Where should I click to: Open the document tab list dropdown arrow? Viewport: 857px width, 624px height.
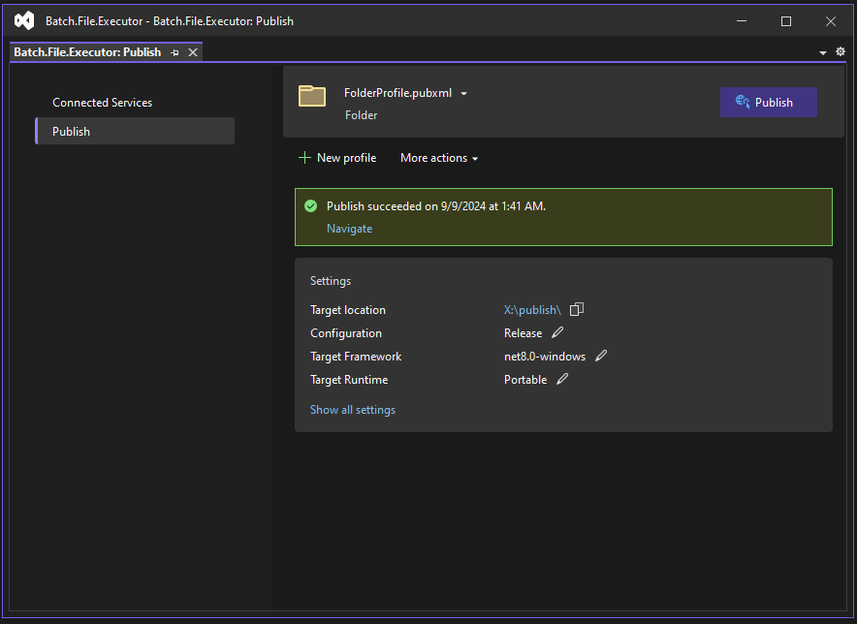click(823, 52)
